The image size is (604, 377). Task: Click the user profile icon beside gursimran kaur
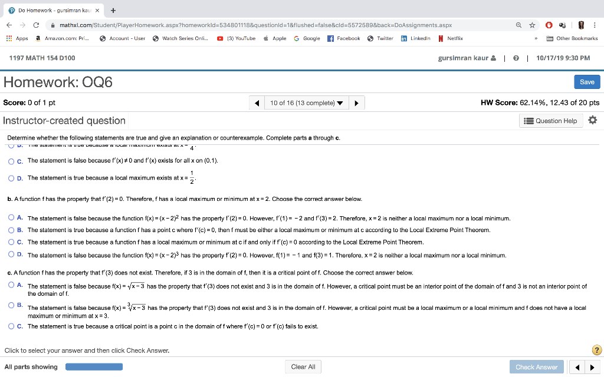(493, 58)
